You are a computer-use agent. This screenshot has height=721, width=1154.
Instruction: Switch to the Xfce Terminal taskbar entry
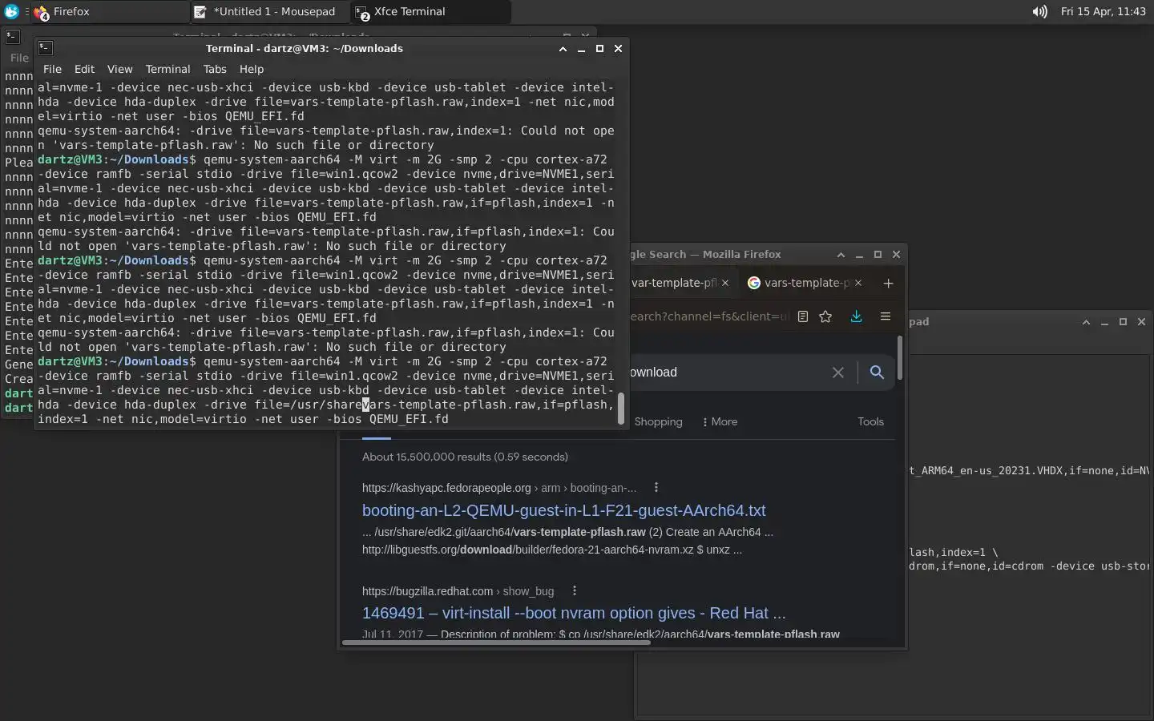[430, 11]
